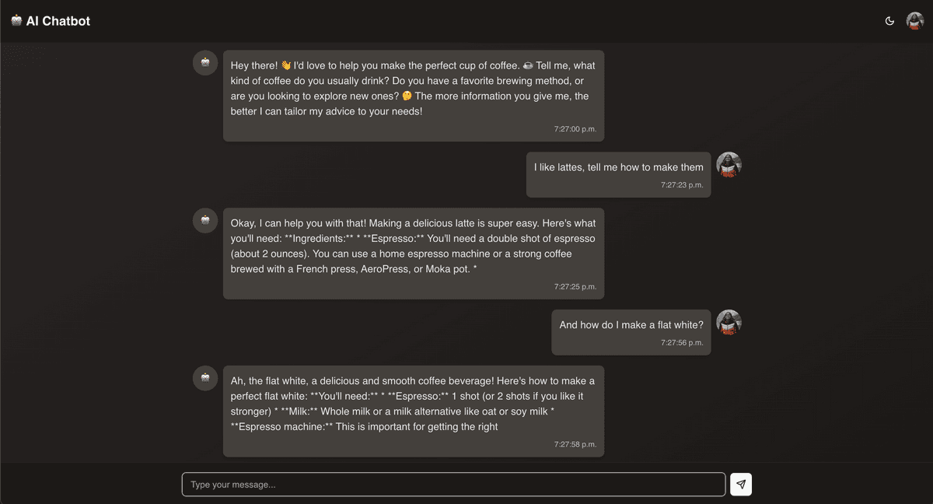Image resolution: width=933 pixels, height=504 pixels.
Task: Click the timestamp 7:27:58 p.m.
Action: coord(575,443)
